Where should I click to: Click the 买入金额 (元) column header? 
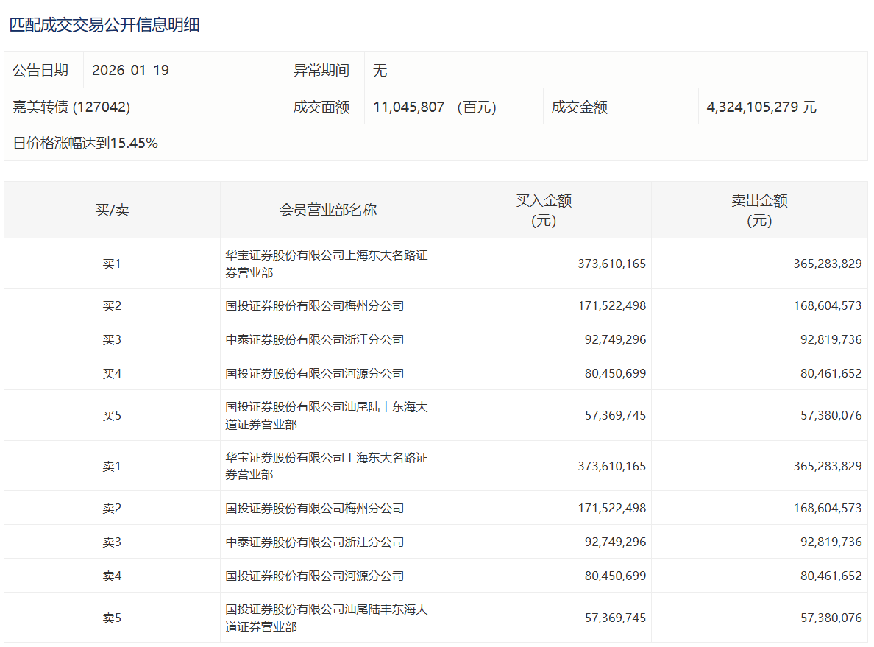pos(544,210)
